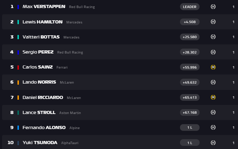Open Carlos SAINZ driver name
Screen dimensions: 238x149
click(37, 67)
